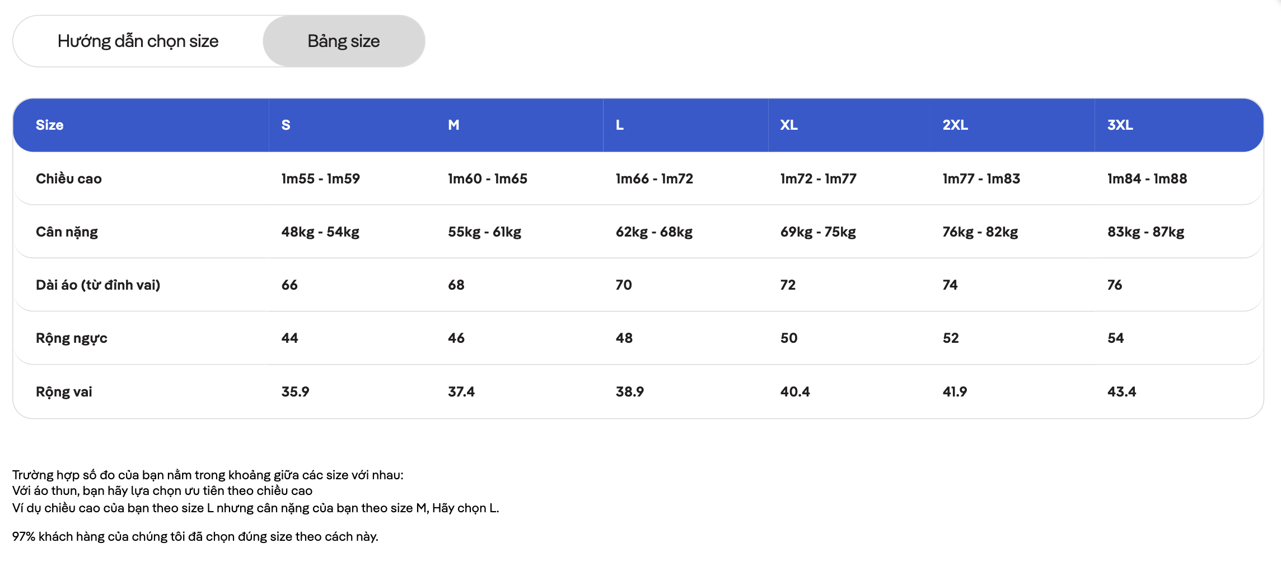Click the "Size" column header
The image size is (1281, 576).
[x=50, y=125]
